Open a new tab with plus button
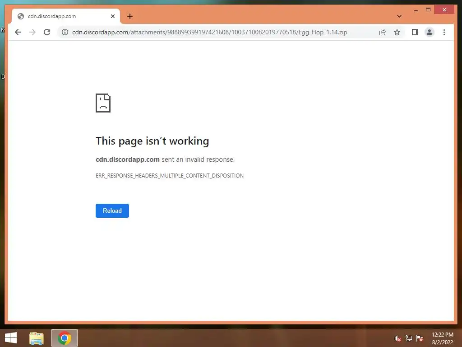462x347 pixels. 130,16
